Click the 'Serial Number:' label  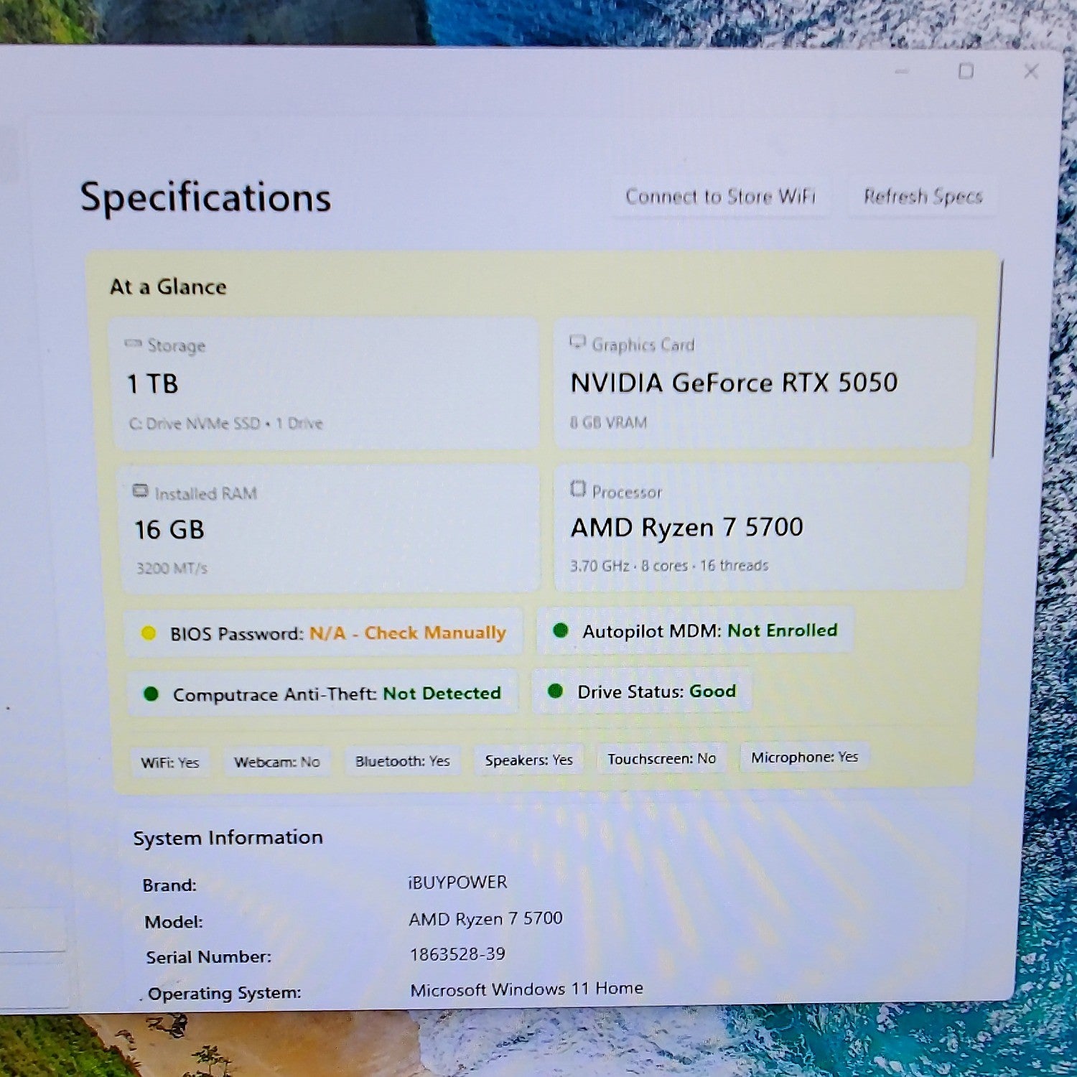209,957
